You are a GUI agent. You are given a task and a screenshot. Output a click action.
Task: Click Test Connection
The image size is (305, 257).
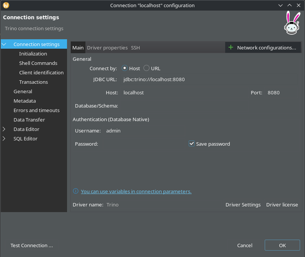click(32, 245)
